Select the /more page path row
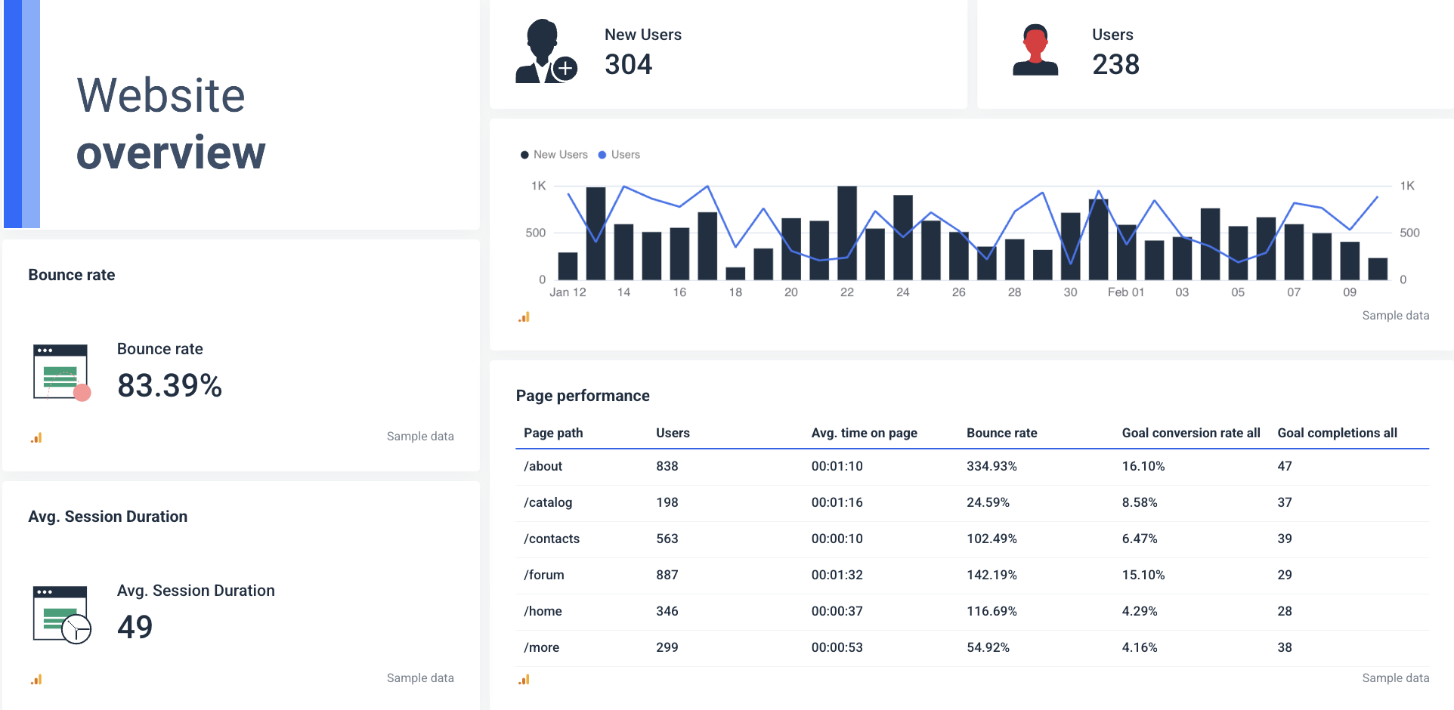The width and height of the screenshot is (1454, 710). (973, 647)
